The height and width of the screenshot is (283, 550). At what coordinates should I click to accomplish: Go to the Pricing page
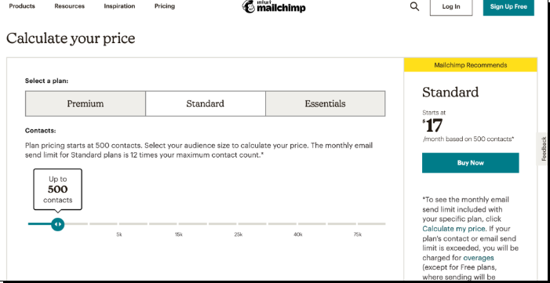(x=165, y=6)
